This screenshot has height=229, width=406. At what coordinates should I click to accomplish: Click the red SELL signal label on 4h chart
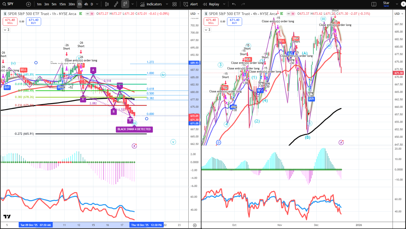click(x=281, y=41)
